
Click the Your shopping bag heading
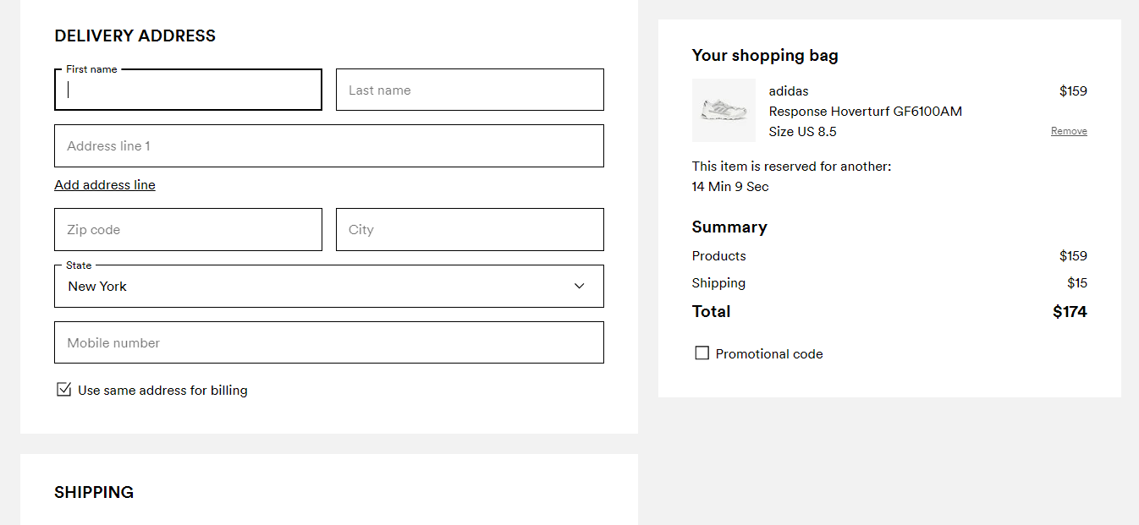point(765,56)
